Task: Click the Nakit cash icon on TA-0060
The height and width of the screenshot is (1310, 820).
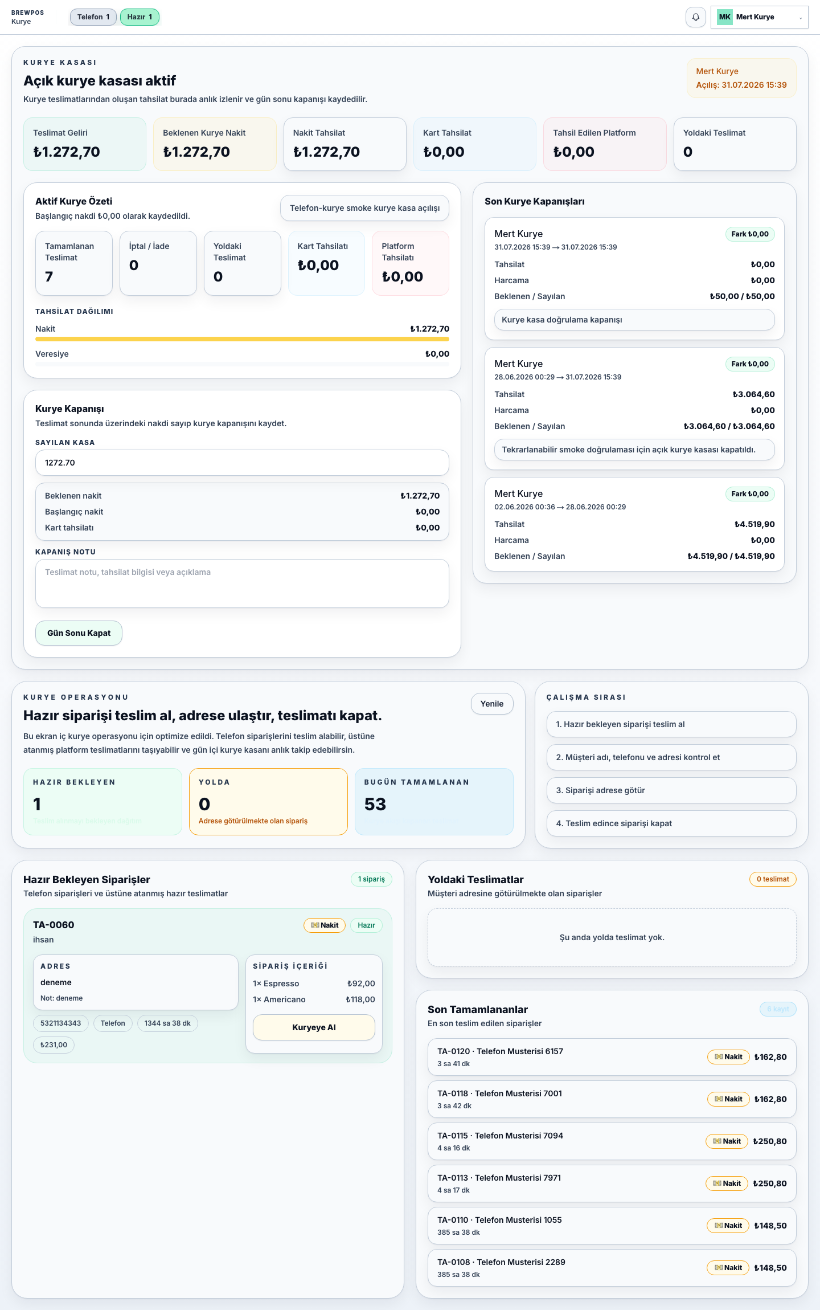Action: pos(315,925)
